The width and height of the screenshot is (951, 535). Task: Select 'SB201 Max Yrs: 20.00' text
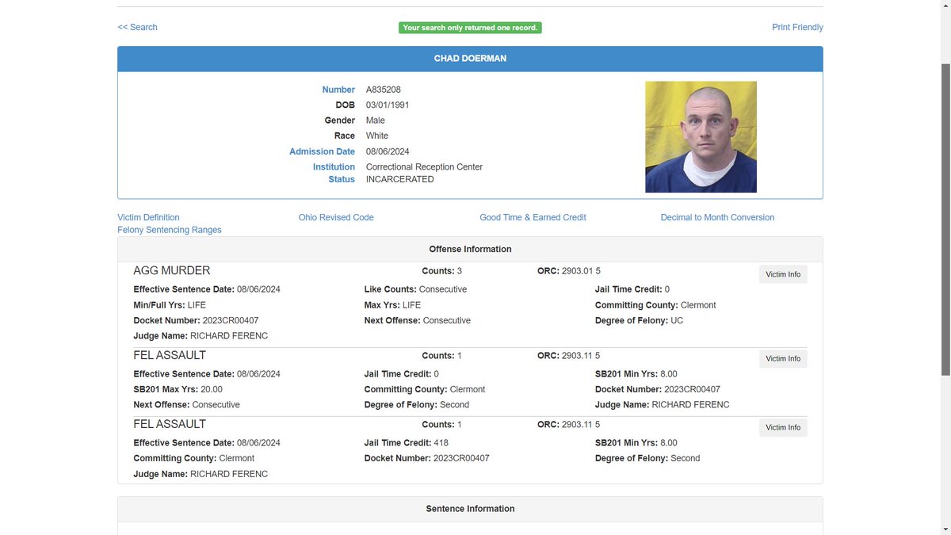tap(178, 389)
